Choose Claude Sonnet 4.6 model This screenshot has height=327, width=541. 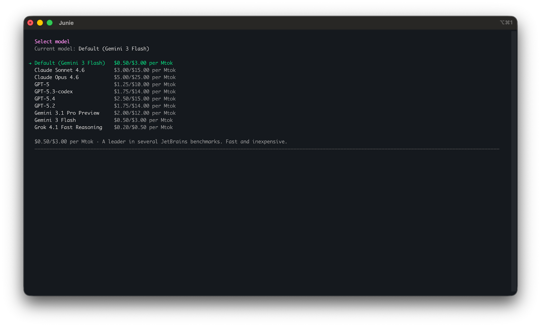pos(60,70)
